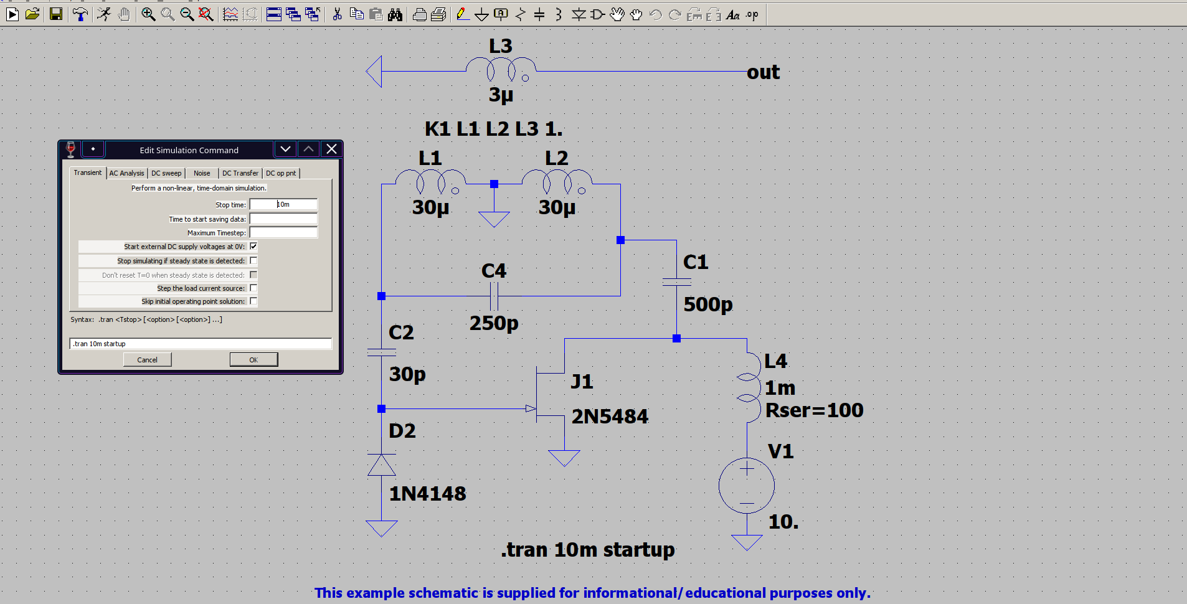This screenshot has height=604, width=1187.
Task: Tile windows horizontally icon
Action: click(x=274, y=14)
